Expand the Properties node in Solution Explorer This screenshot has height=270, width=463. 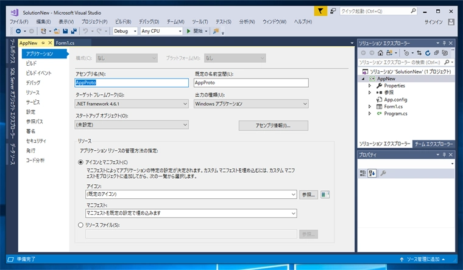click(369, 86)
